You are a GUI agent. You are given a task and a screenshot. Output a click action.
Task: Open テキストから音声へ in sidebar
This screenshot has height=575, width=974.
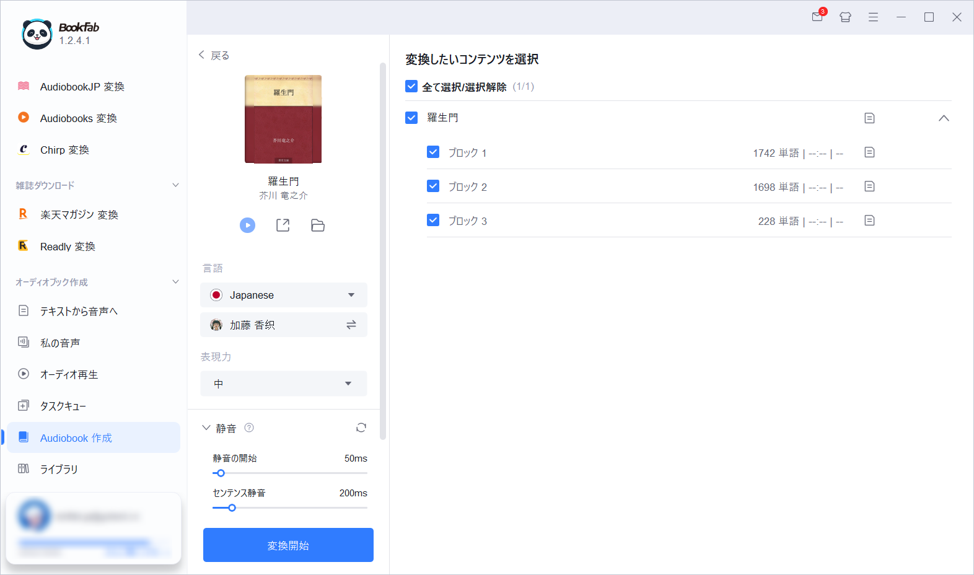click(x=93, y=311)
